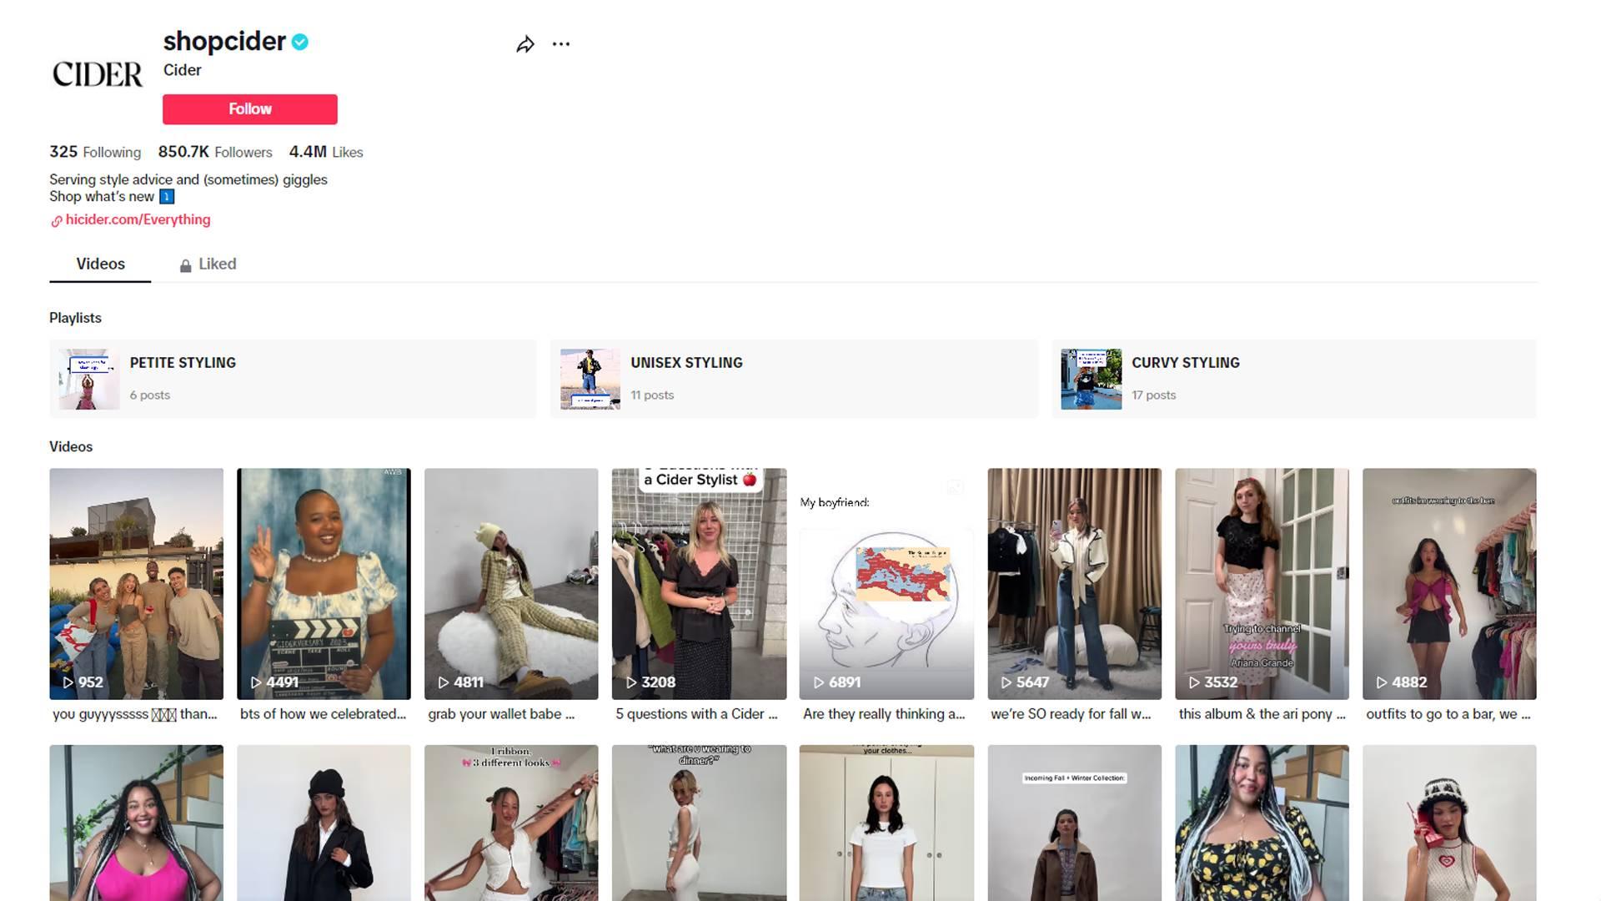
Task: Open '1 ribbon, 3 different looks' video
Action: [x=511, y=823]
